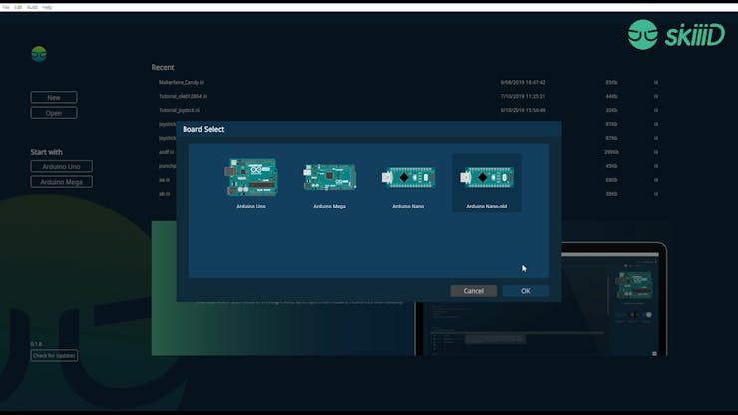Click the "Arduino Uno" label in dialog

pyautogui.click(x=251, y=207)
